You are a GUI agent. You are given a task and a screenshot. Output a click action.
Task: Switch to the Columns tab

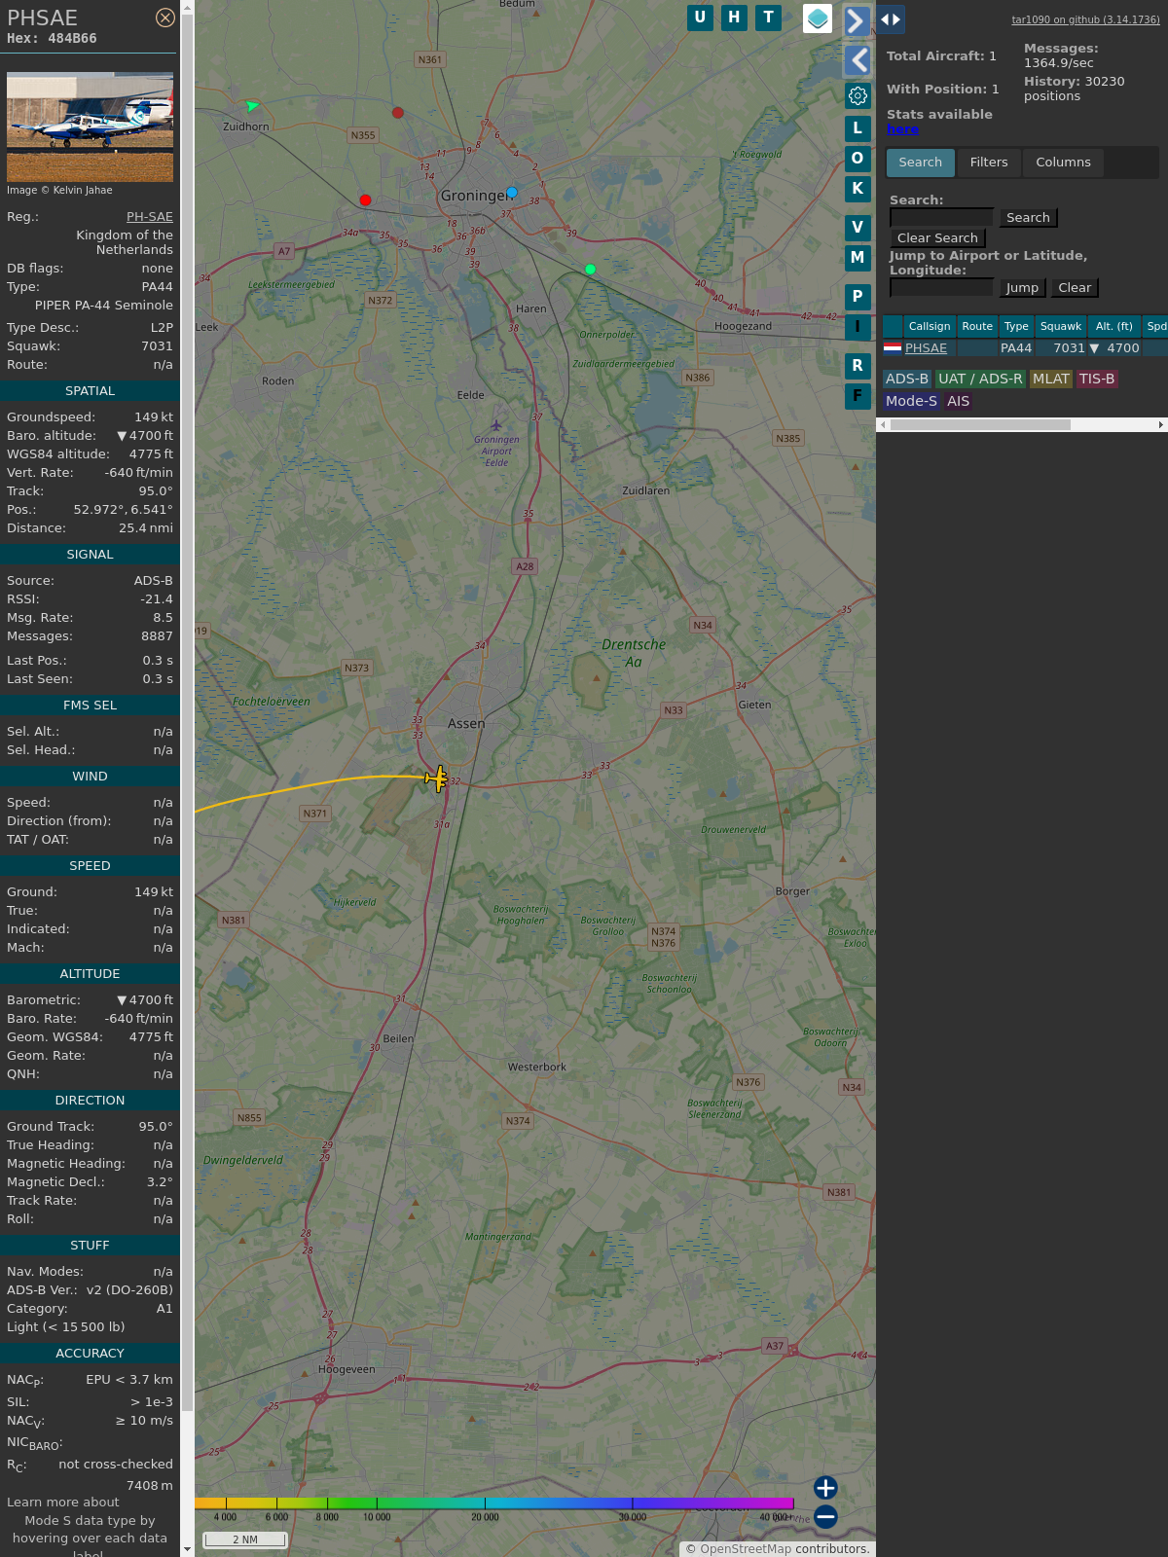point(1063,163)
